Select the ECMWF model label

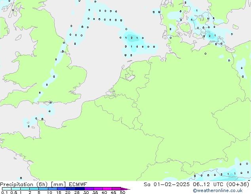click(x=78, y=184)
